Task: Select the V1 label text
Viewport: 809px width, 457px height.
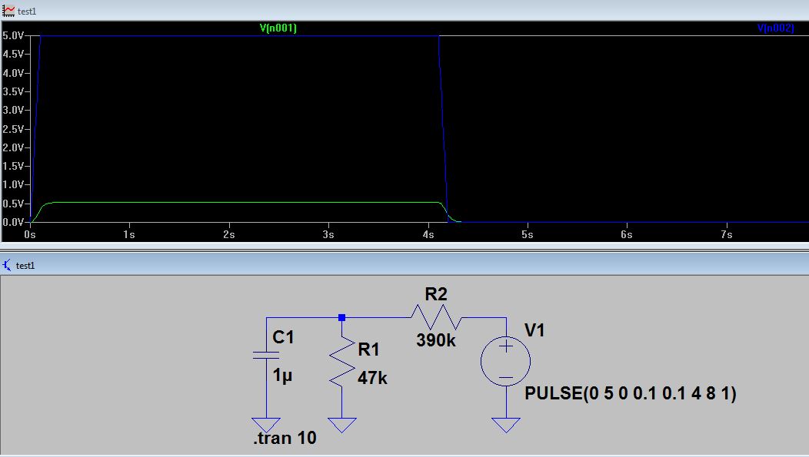Action: 534,330
